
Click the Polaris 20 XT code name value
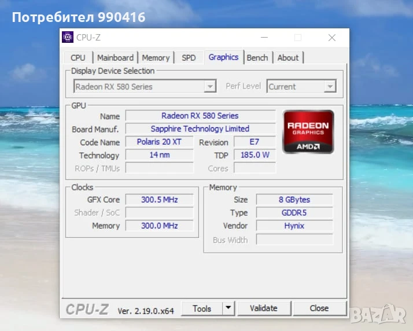point(159,142)
